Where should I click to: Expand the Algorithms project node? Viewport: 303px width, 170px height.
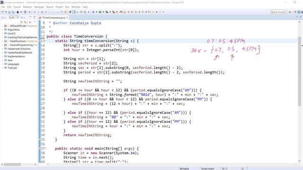[2, 30]
